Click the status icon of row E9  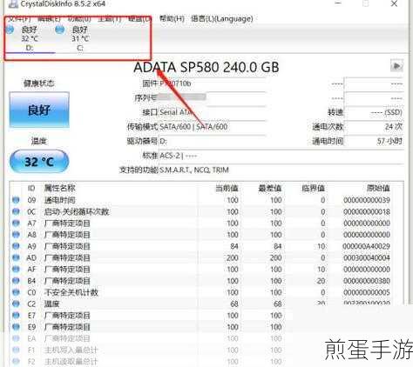pos(16,327)
